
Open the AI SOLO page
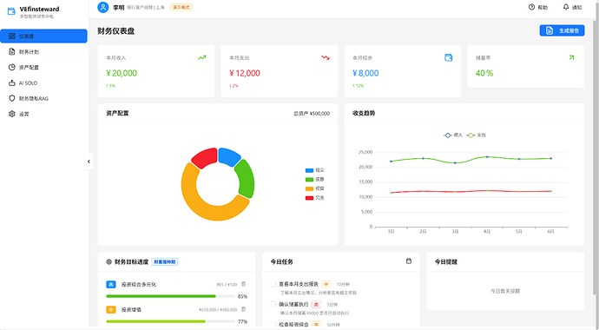click(43, 82)
